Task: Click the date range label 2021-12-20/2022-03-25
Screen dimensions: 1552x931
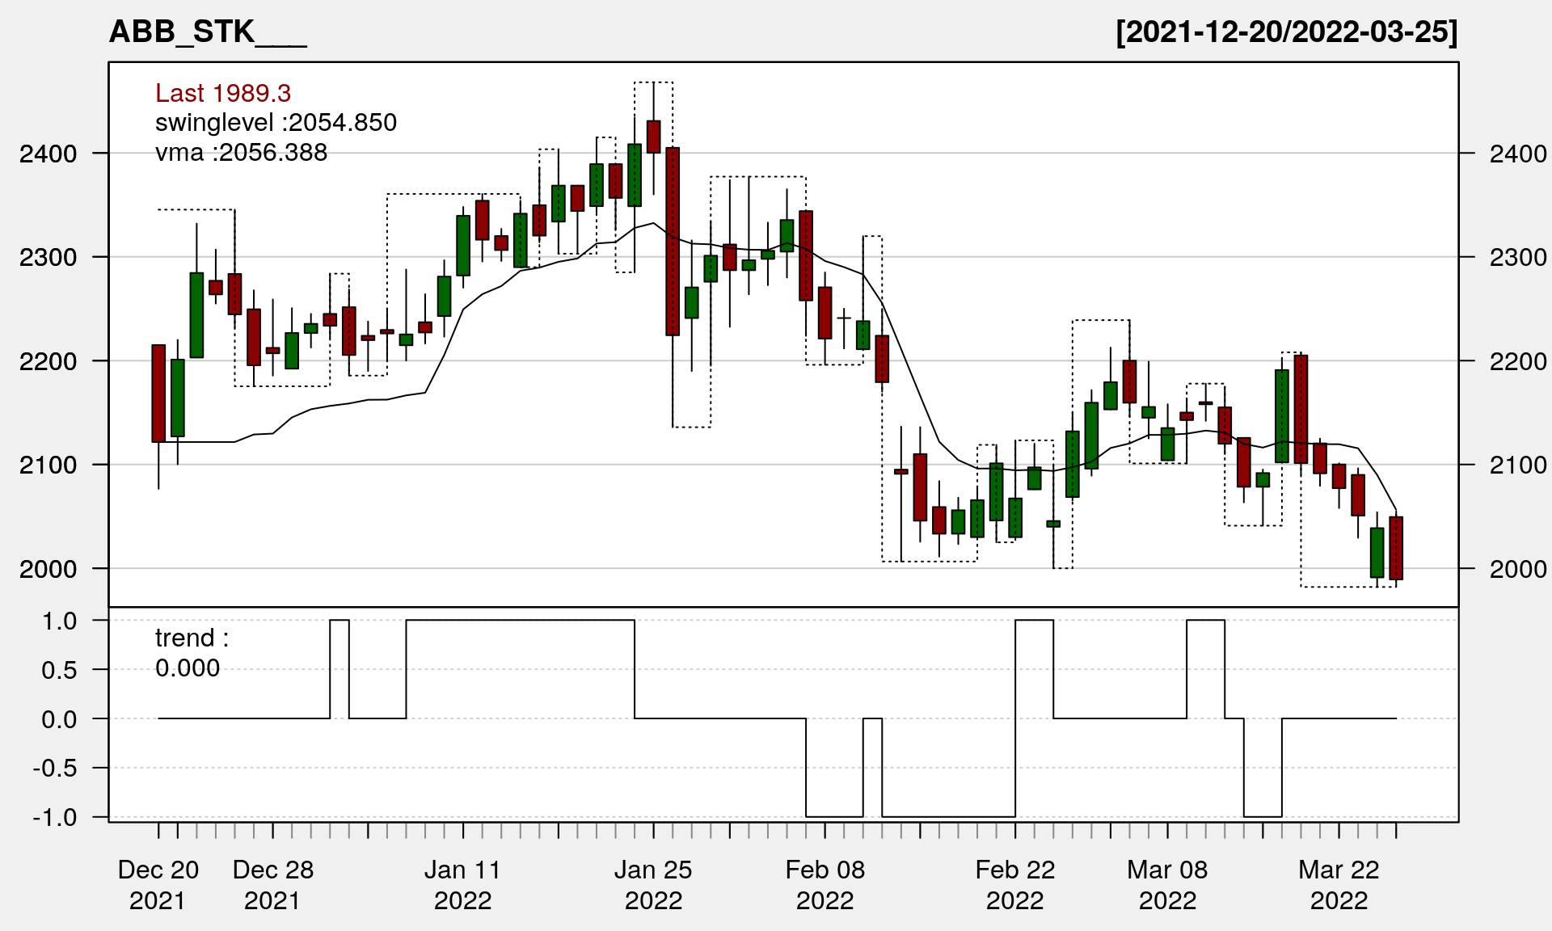Action: [x=1286, y=32]
